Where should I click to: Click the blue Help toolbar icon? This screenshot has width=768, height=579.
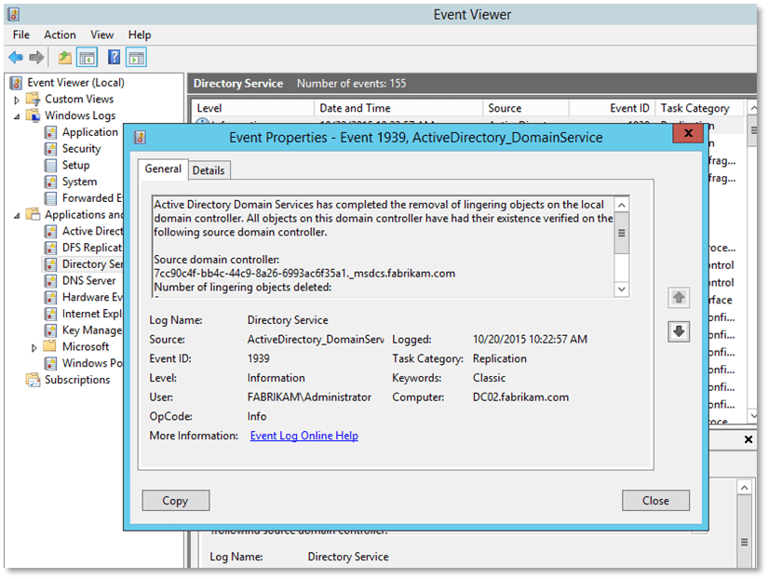[x=114, y=58]
